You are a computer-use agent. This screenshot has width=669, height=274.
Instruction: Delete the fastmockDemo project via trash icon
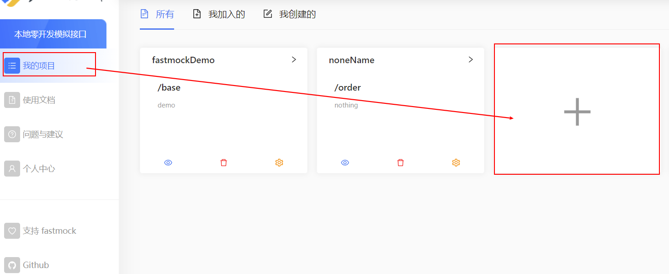[x=223, y=162]
